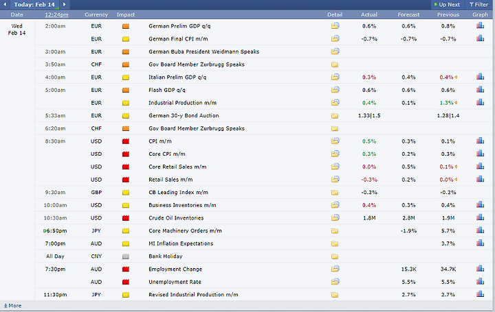
Task: Open detail folder for CB Leading Index m/m
Action: (x=335, y=193)
